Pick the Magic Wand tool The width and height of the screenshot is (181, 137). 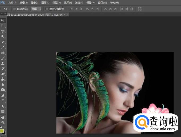point(3,37)
